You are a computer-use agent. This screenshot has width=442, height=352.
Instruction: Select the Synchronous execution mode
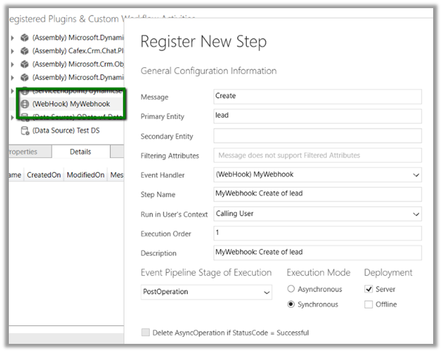(x=292, y=304)
